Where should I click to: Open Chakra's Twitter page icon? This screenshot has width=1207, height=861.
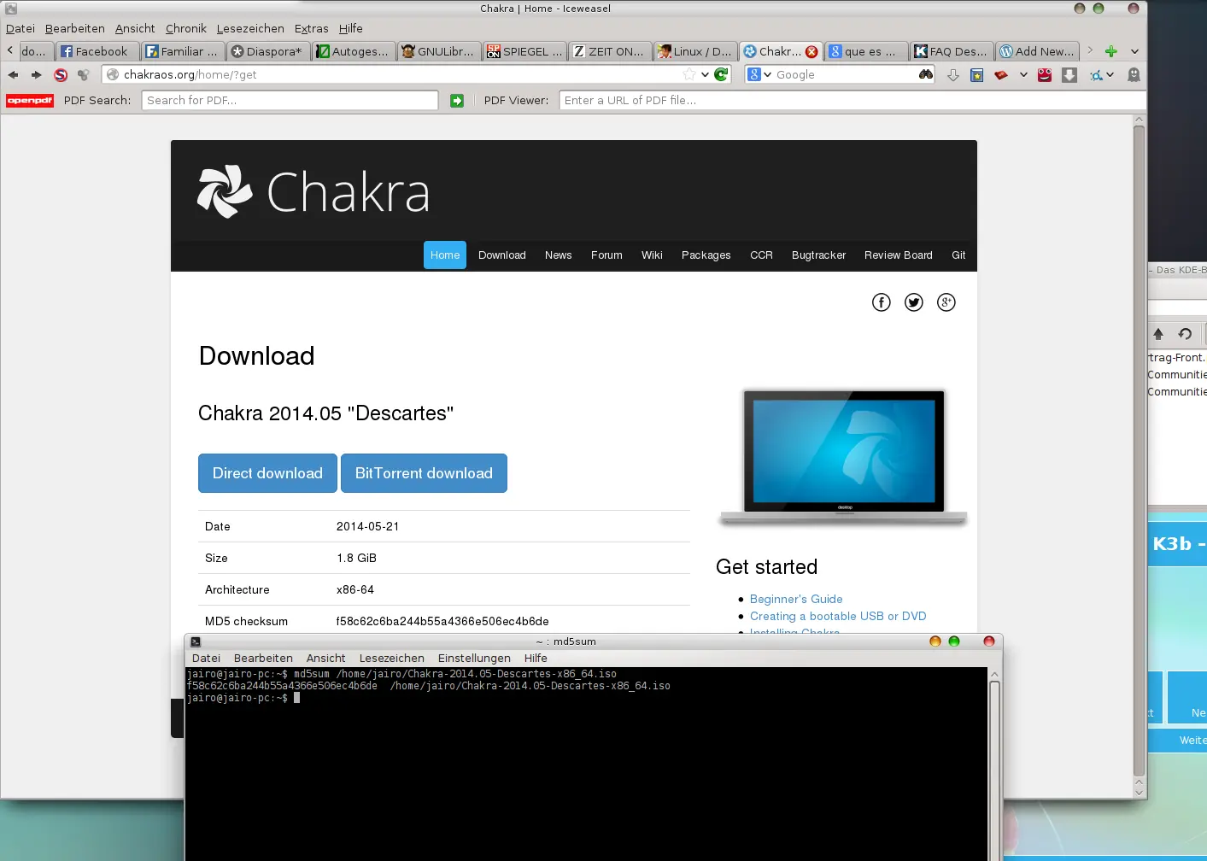click(914, 302)
